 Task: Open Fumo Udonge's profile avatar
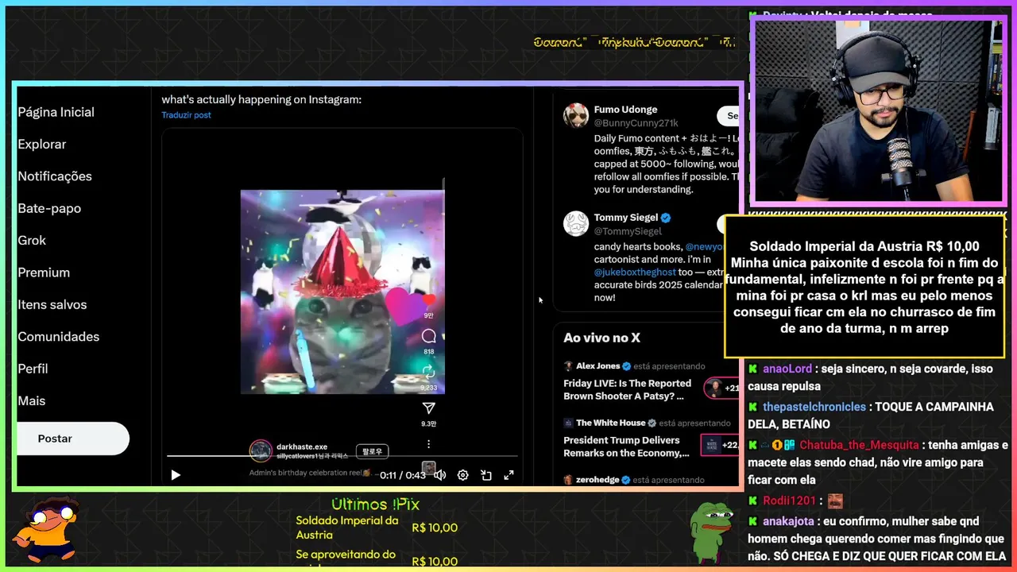click(576, 115)
